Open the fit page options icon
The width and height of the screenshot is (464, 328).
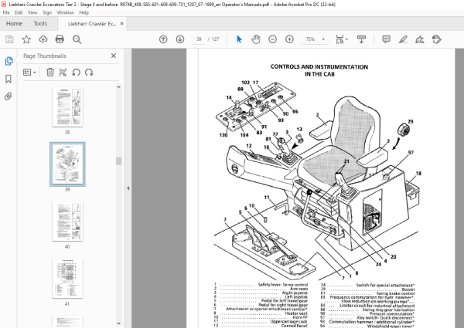pyautogui.click(x=339, y=39)
